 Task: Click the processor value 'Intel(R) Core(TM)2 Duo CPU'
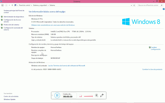60,31
